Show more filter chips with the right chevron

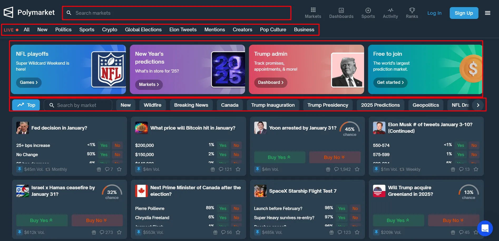[x=478, y=105]
